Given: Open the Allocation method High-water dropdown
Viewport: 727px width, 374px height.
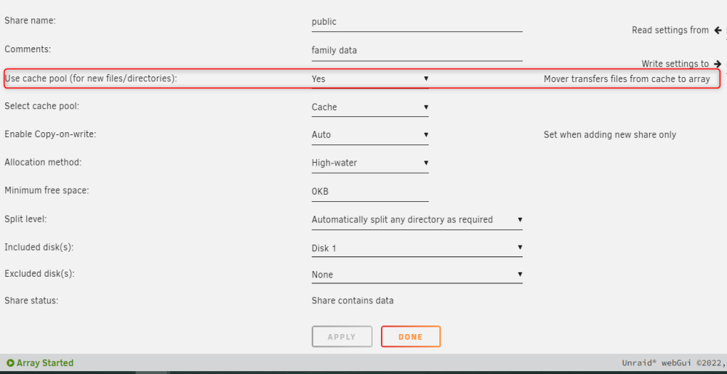Looking at the screenshot, I should point(370,163).
